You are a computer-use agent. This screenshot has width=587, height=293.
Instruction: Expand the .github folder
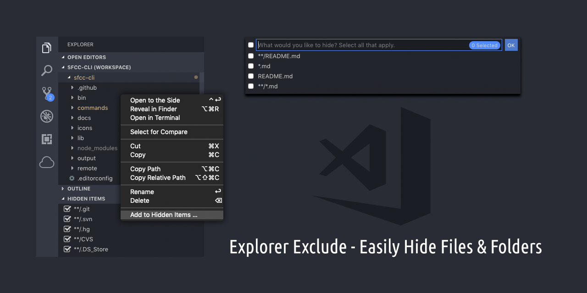(x=72, y=87)
